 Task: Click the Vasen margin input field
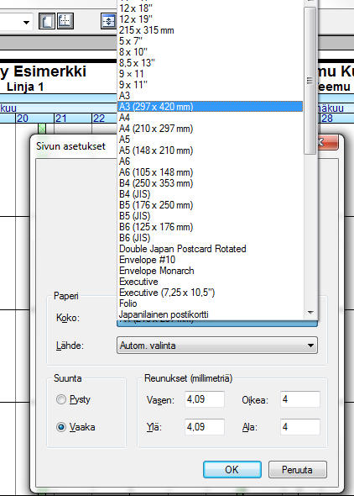pyautogui.click(x=205, y=399)
